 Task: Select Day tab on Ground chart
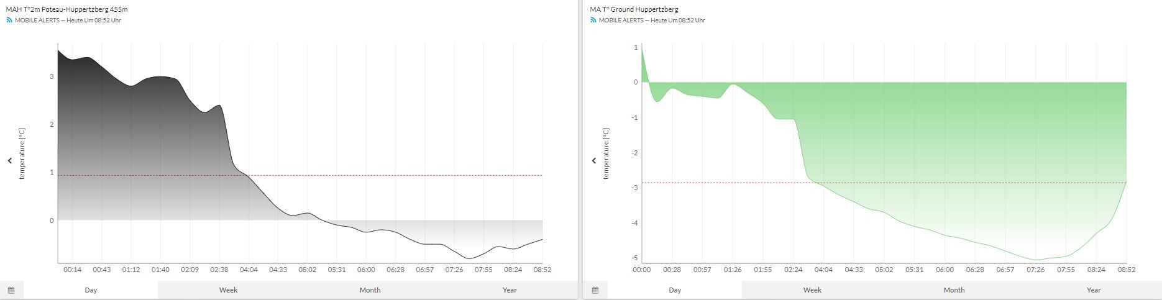click(675, 290)
